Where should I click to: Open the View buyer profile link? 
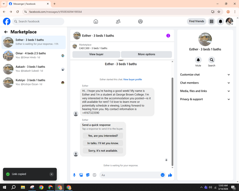132,79
